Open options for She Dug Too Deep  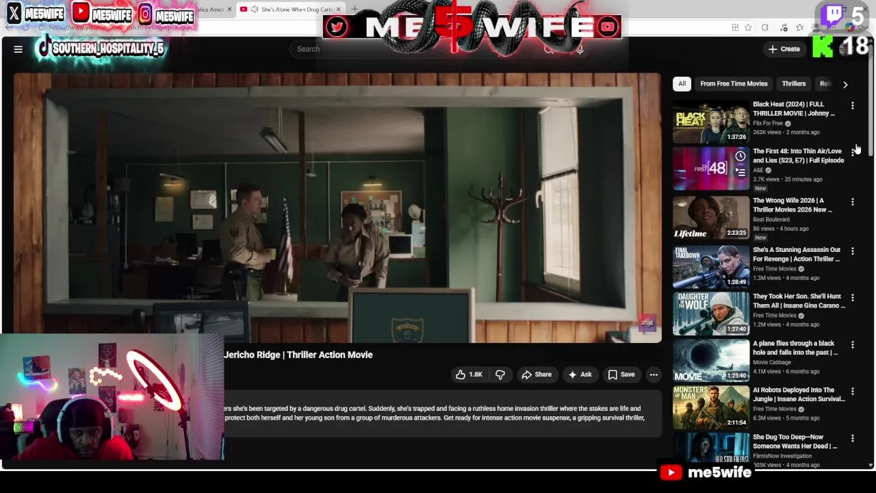pyautogui.click(x=853, y=438)
